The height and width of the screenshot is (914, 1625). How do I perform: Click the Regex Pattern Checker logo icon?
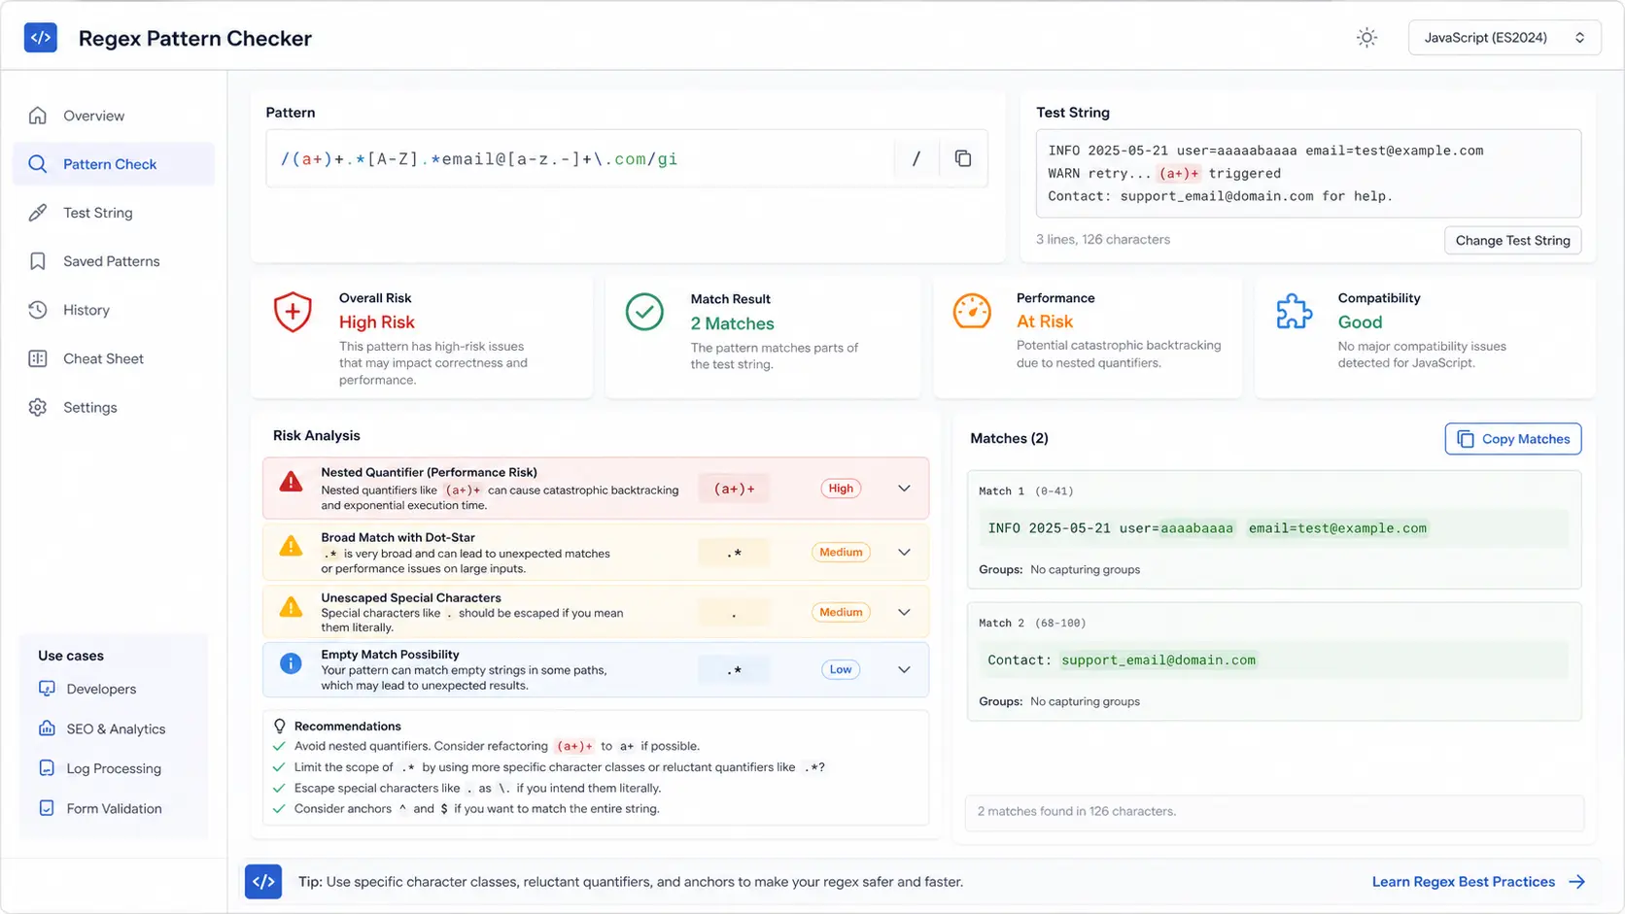click(x=41, y=38)
